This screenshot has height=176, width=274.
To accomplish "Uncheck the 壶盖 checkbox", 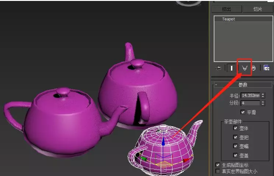I will [x=235, y=155].
